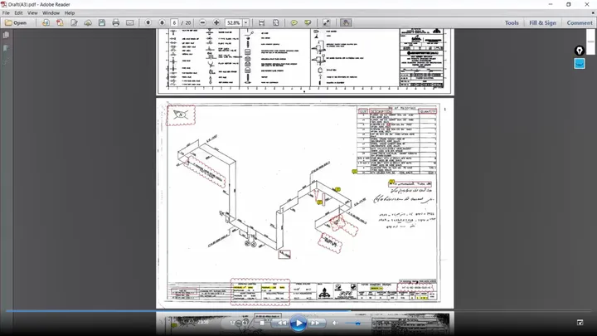Save the file with the diskette icon
Viewport: 597px width, 336px height.
coord(102,23)
